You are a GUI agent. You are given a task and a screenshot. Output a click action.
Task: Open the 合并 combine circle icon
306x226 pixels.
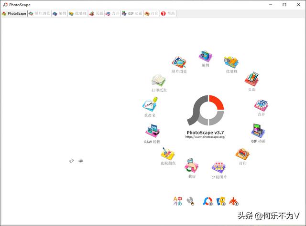coord(261,105)
